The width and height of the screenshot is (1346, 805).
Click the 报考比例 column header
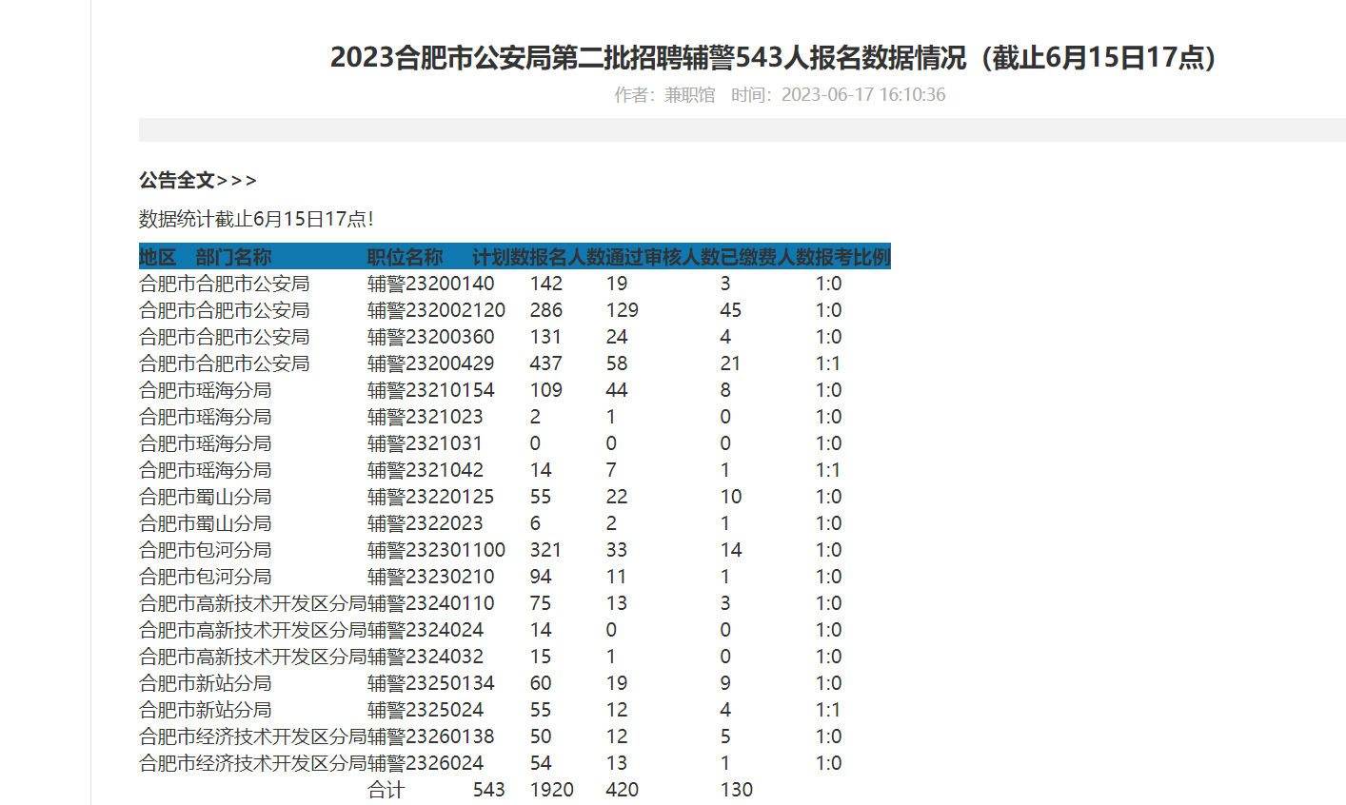[853, 257]
